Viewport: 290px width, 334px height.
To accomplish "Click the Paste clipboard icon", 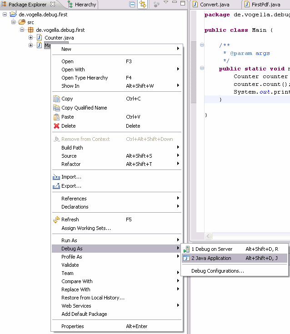I will click(56, 117).
